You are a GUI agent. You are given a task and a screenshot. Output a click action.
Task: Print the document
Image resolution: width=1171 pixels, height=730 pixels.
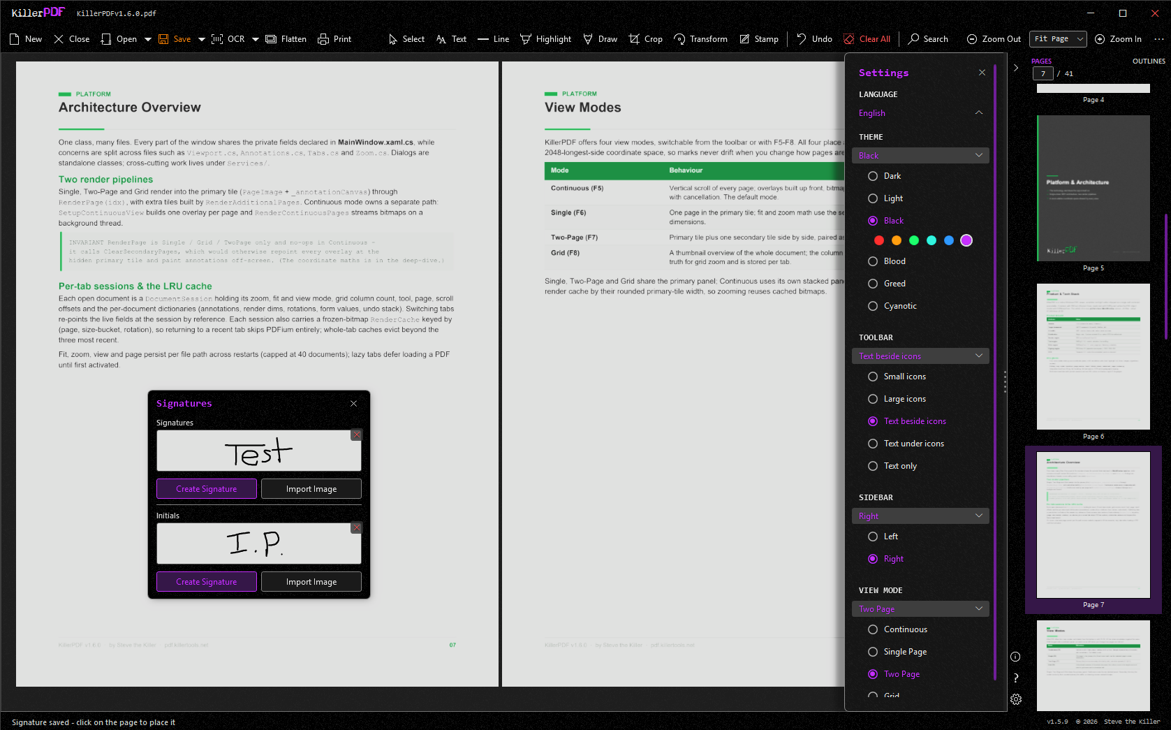click(334, 39)
